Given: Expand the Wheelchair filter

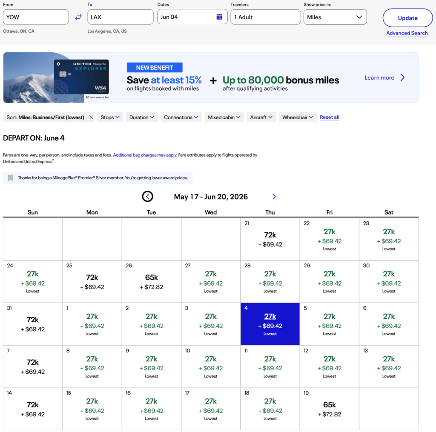Looking at the screenshot, I should [298, 117].
